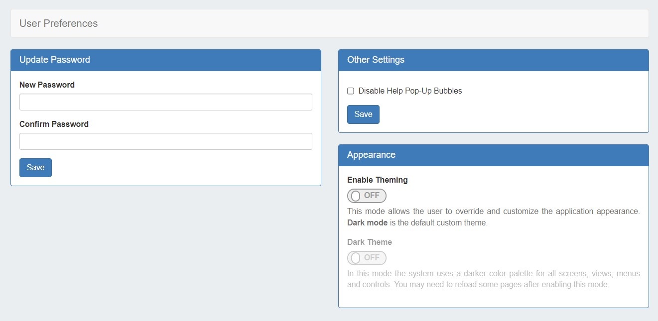Click the OFF text on Enable Theming switch

[372, 196]
